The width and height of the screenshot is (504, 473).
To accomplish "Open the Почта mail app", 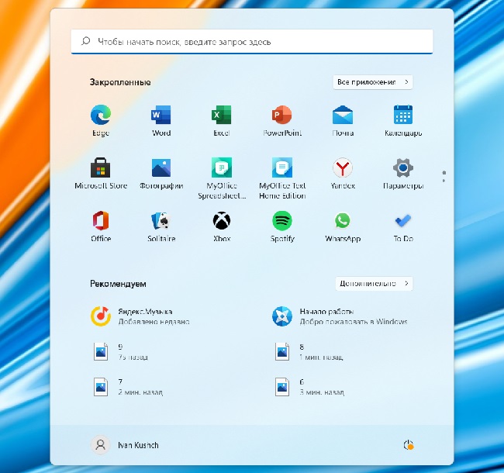I will coord(343,120).
